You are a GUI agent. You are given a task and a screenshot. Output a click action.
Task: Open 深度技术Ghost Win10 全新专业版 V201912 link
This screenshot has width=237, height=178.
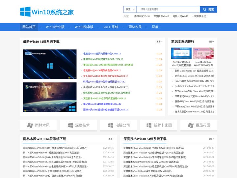(153, 153)
